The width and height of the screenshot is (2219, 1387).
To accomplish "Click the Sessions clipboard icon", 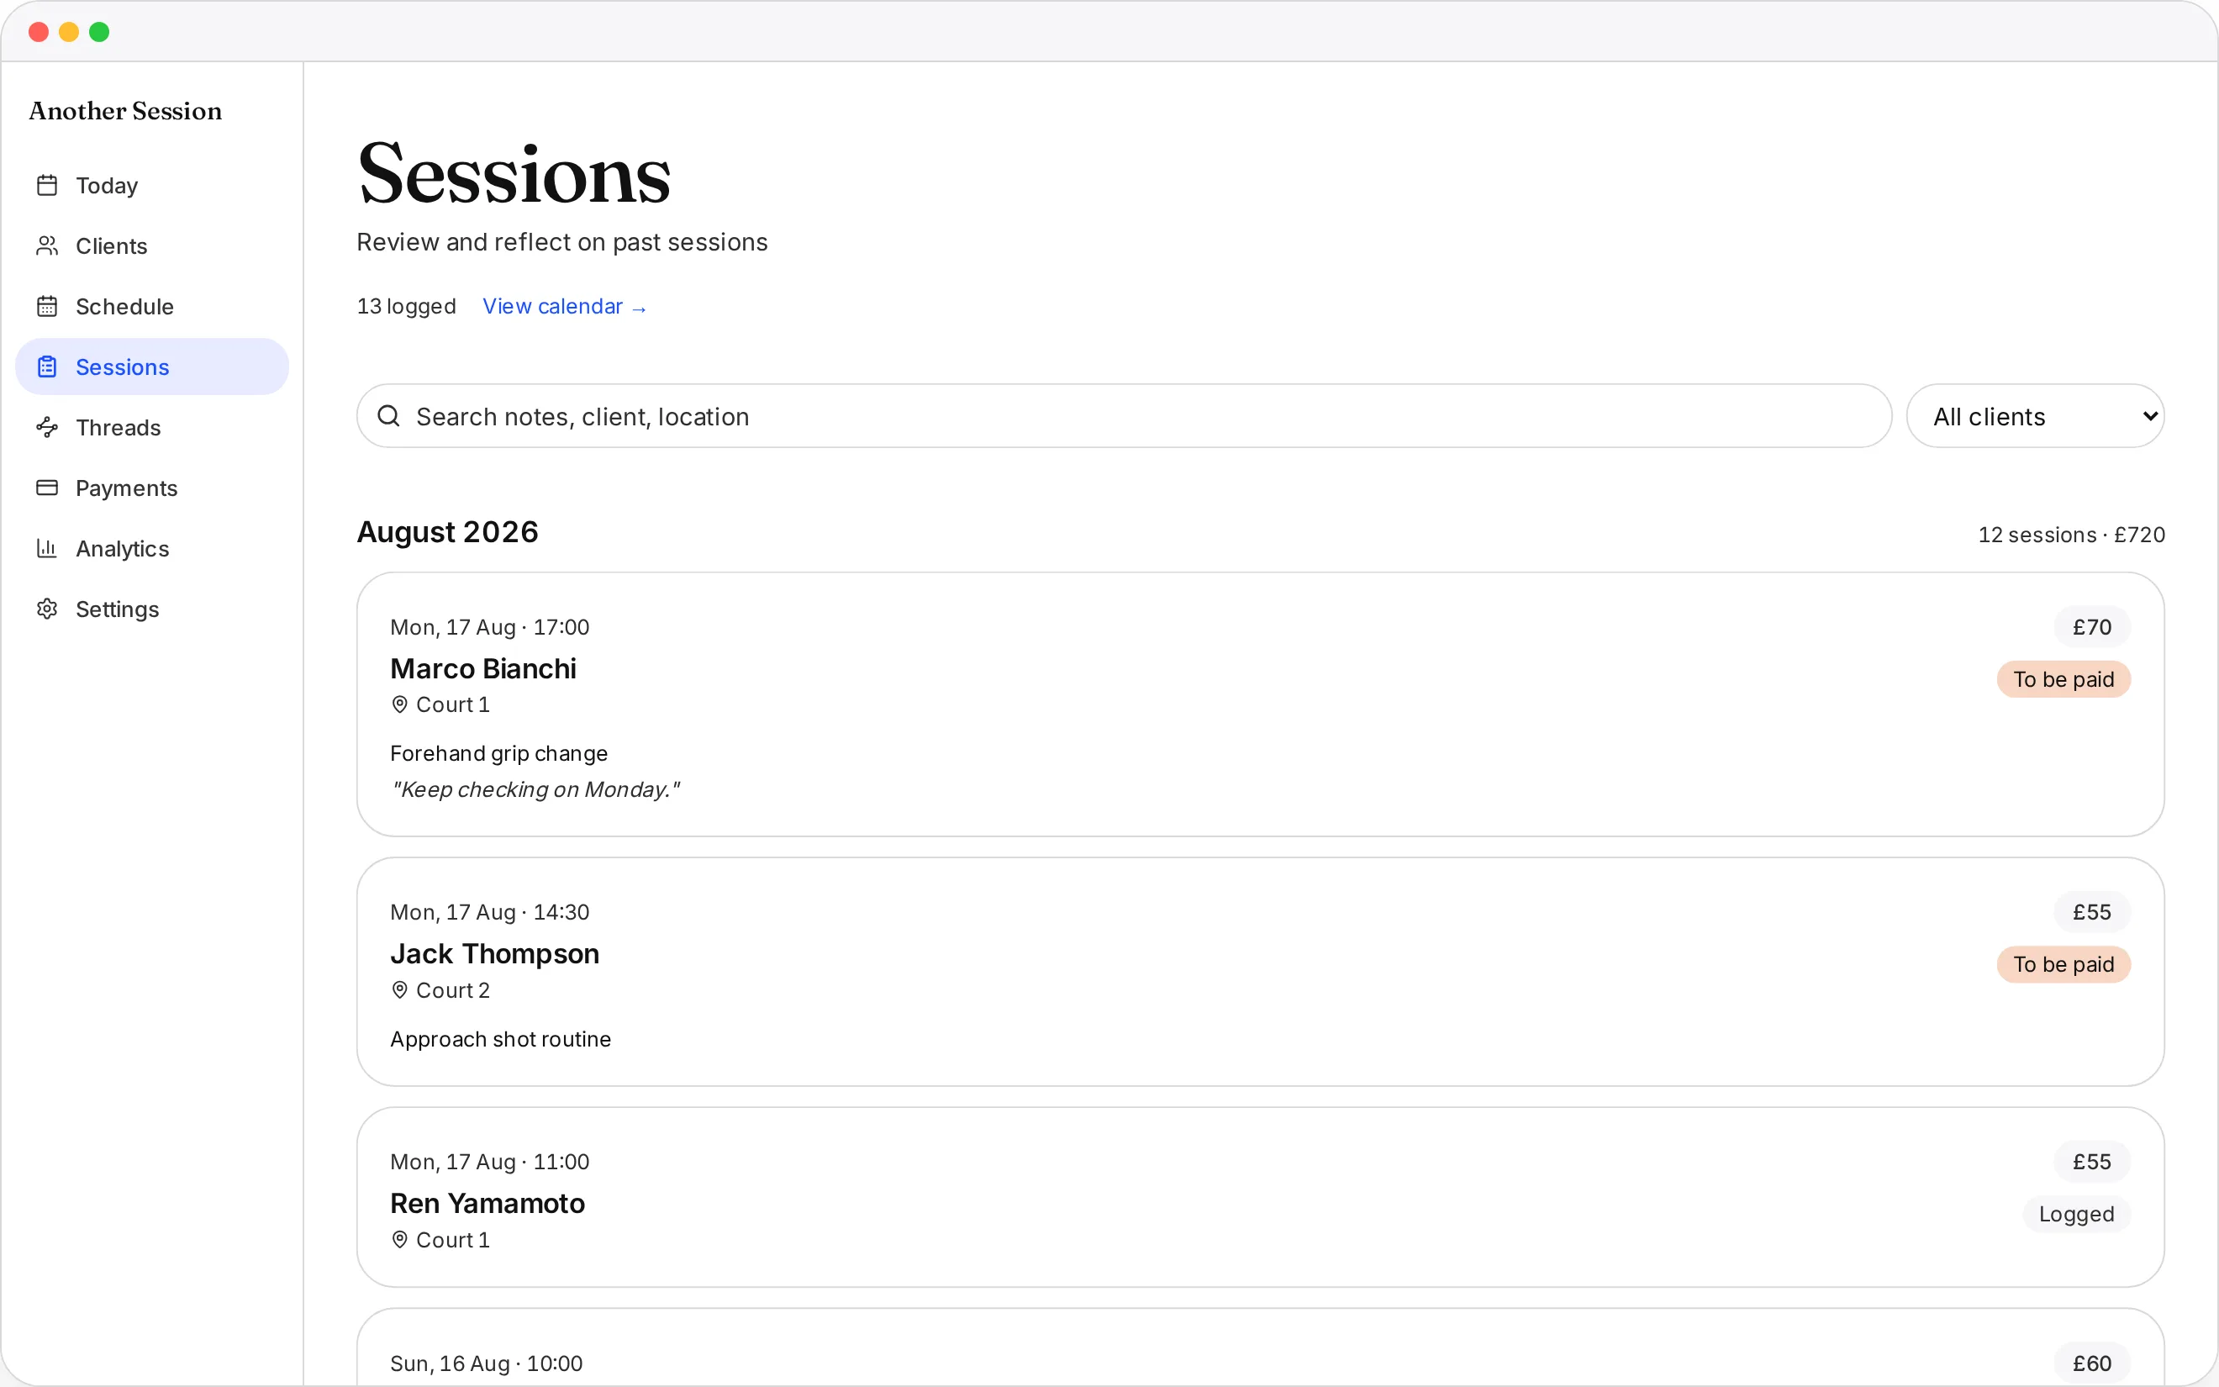I will click(47, 367).
